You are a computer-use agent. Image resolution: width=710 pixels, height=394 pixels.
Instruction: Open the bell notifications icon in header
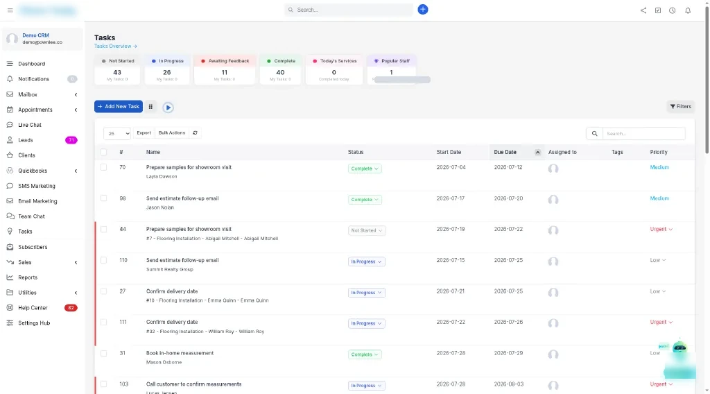tap(687, 10)
